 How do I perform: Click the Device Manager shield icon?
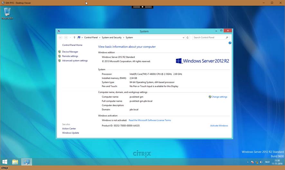60,52
